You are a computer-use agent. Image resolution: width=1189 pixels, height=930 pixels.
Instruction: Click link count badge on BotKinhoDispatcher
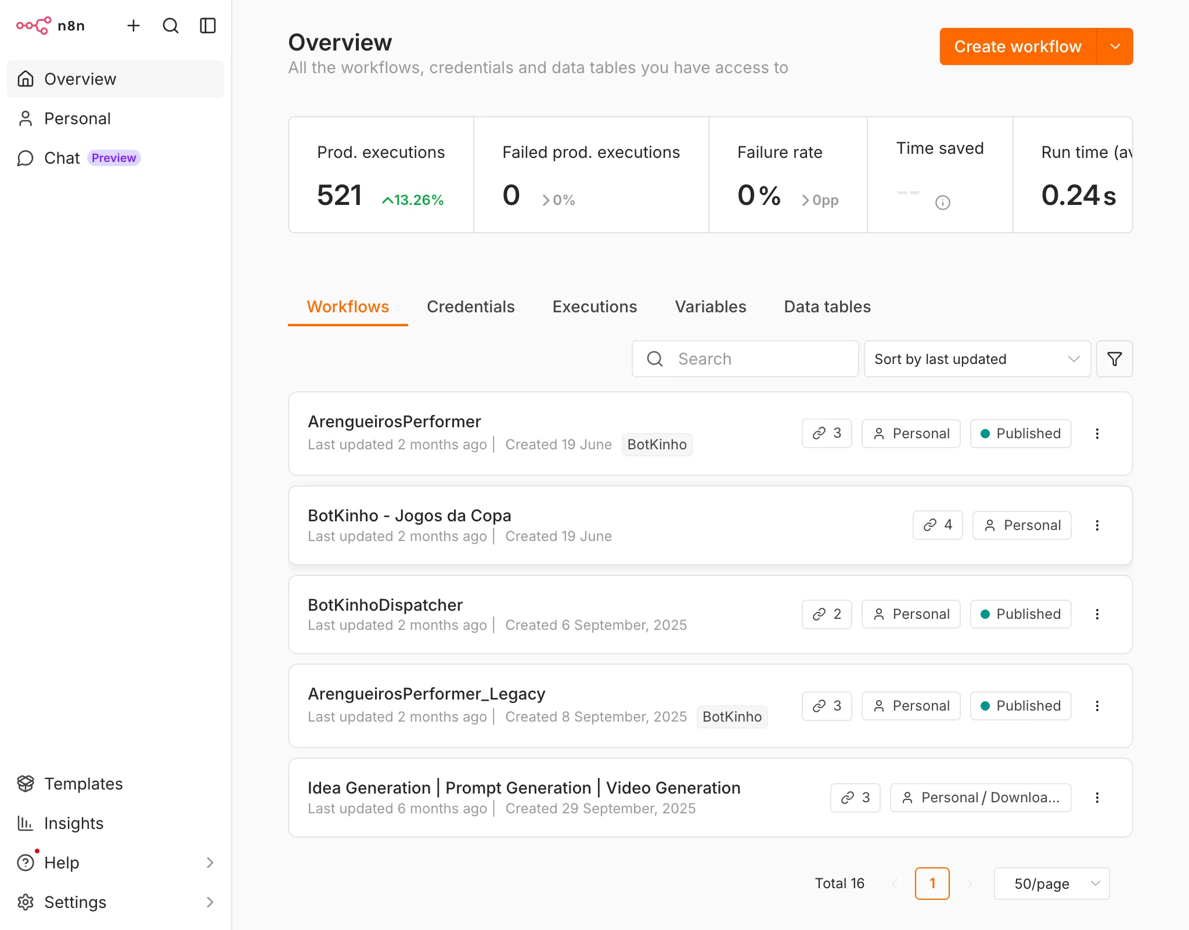click(827, 614)
